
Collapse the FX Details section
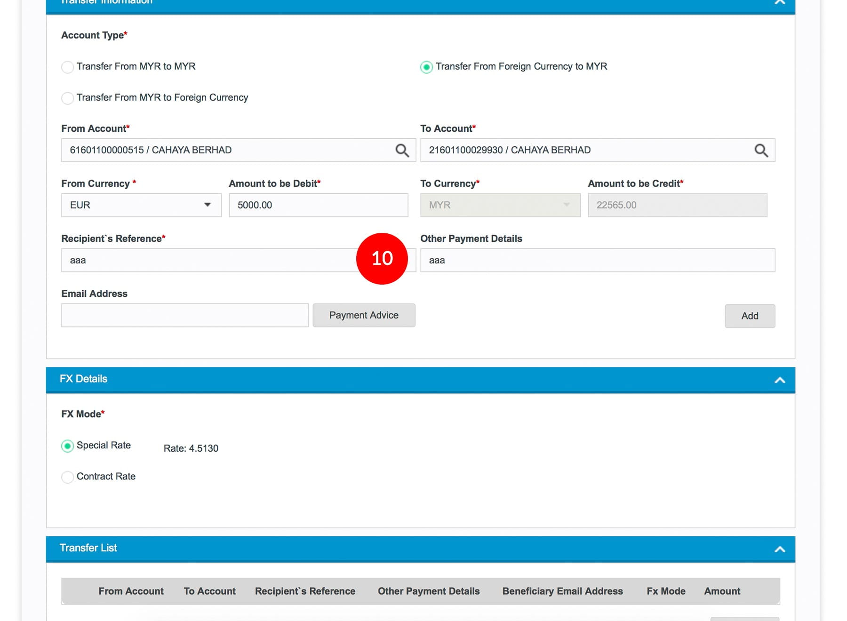click(780, 380)
